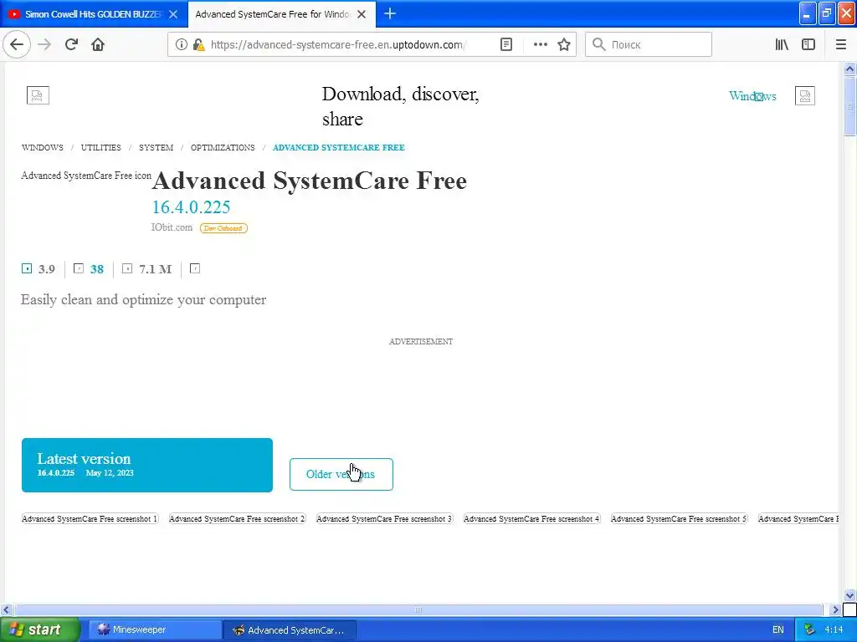Switch to Simon Cowell Hits GOLDEN BUZZER tab
857x642 pixels.
[x=94, y=14]
